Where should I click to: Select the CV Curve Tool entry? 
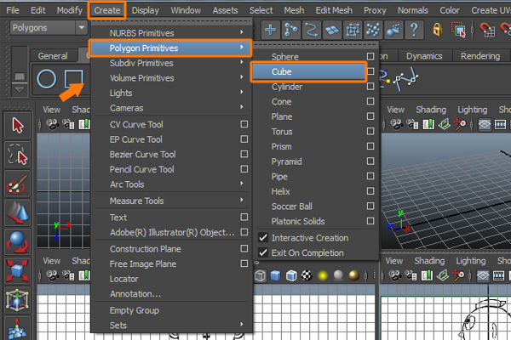click(136, 124)
